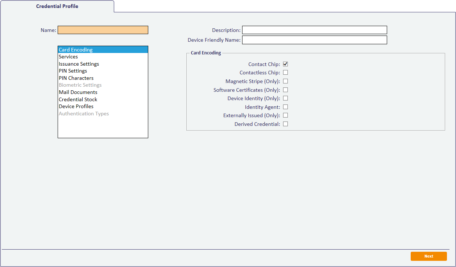This screenshot has height=267, width=456.
Task: Click the Device Friendly Name field
Action: [314, 40]
